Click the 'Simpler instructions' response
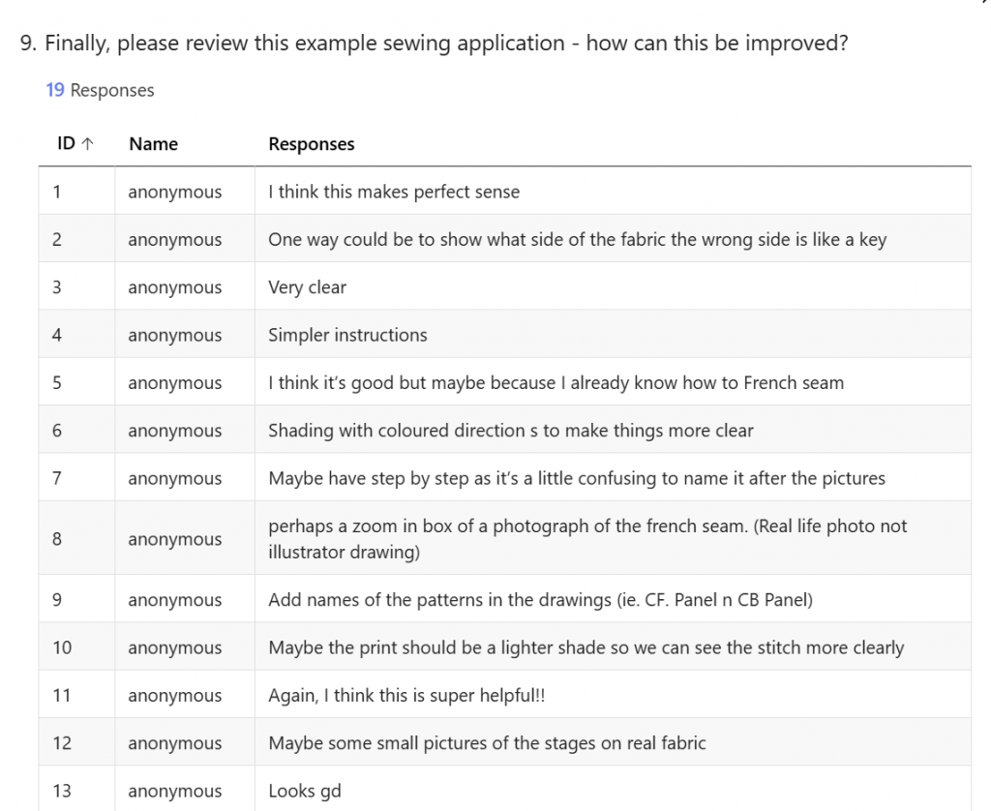This screenshot has width=991, height=811. click(347, 335)
